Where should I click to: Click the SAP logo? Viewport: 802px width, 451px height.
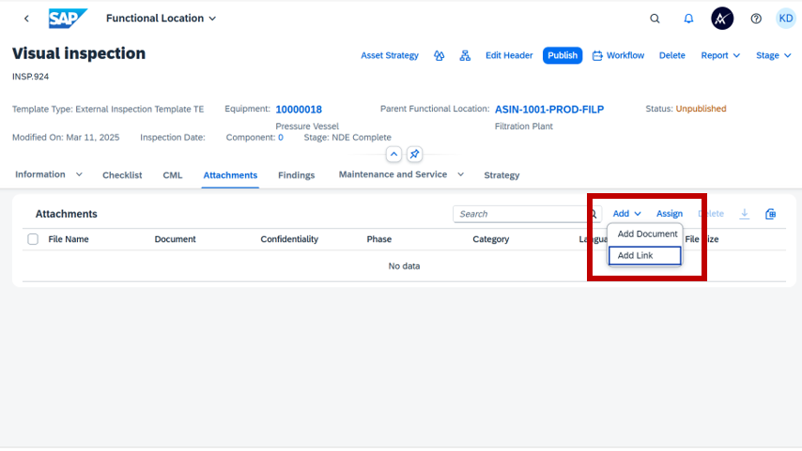(68, 19)
